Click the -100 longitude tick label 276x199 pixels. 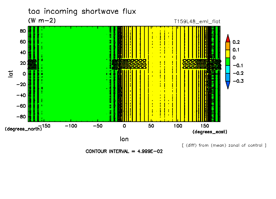coord(71,125)
